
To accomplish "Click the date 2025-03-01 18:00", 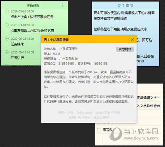I will coord(22,25).
